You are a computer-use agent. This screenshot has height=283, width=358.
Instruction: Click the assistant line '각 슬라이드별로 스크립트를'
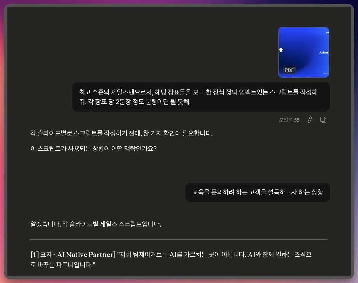tap(122, 134)
